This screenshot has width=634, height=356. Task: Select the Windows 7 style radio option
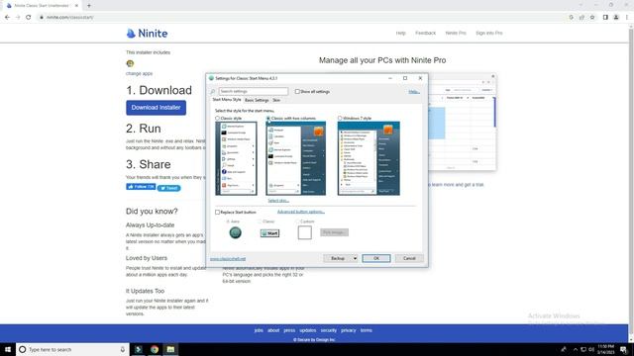point(340,119)
